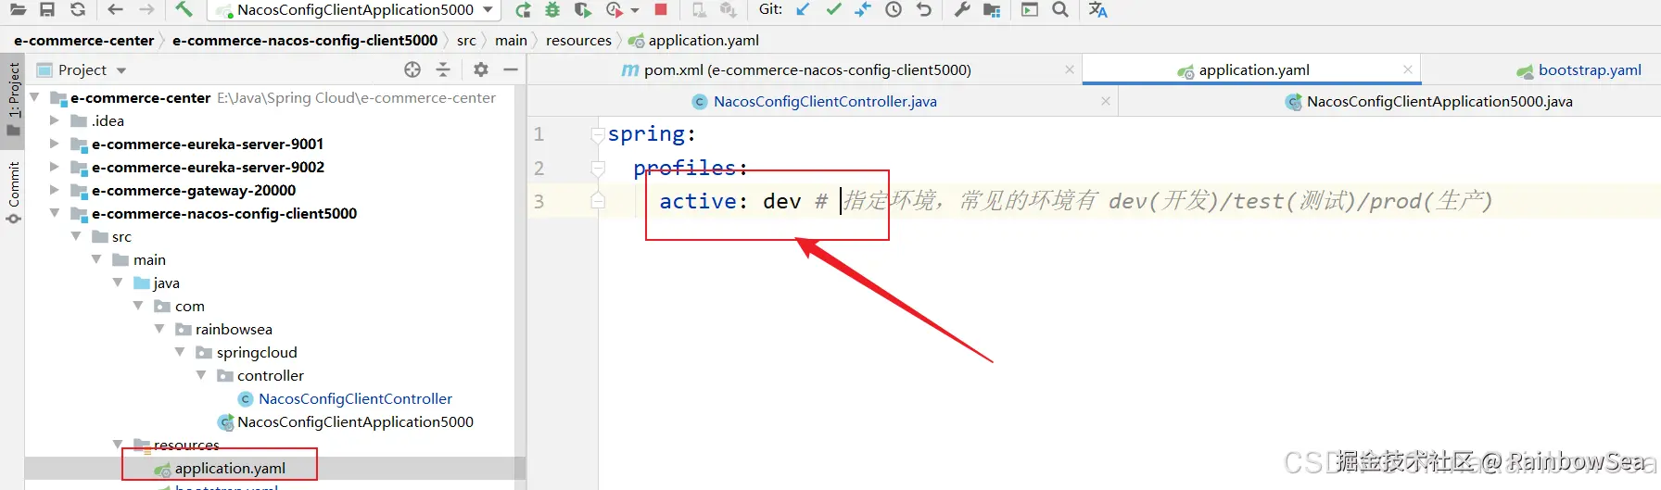Hide the Project panel minus icon
The width and height of the screenshot is (1661, 490).
[x=510, y=69]
